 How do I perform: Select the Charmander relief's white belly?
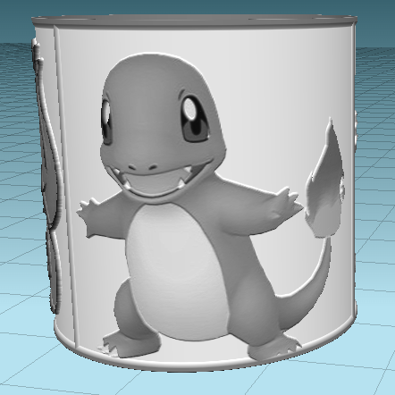click(x=178, y=272)
